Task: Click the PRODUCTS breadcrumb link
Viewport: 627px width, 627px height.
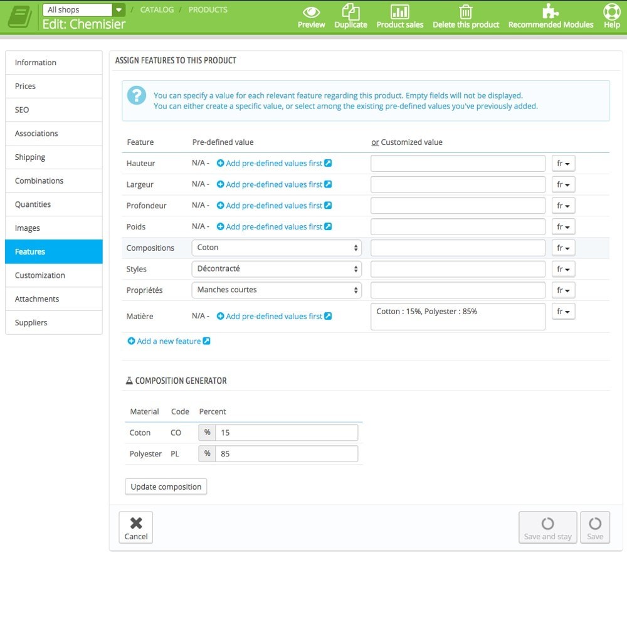Action: pos(208,9)
